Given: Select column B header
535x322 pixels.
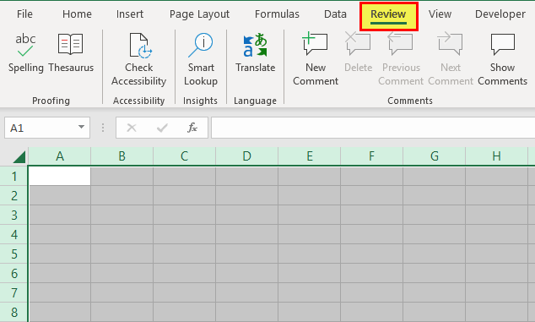Looking at the screenshot, I should [122, 156].
